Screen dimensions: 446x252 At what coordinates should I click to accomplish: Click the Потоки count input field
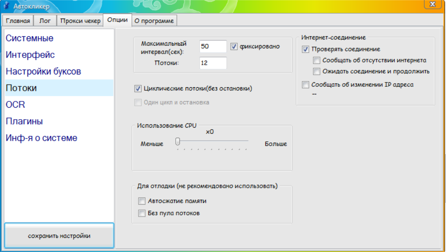(213, 63)
